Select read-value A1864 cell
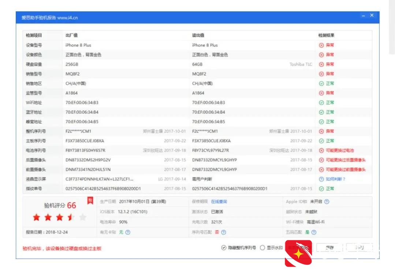The image size is (395, 270). tap(198, 93)
